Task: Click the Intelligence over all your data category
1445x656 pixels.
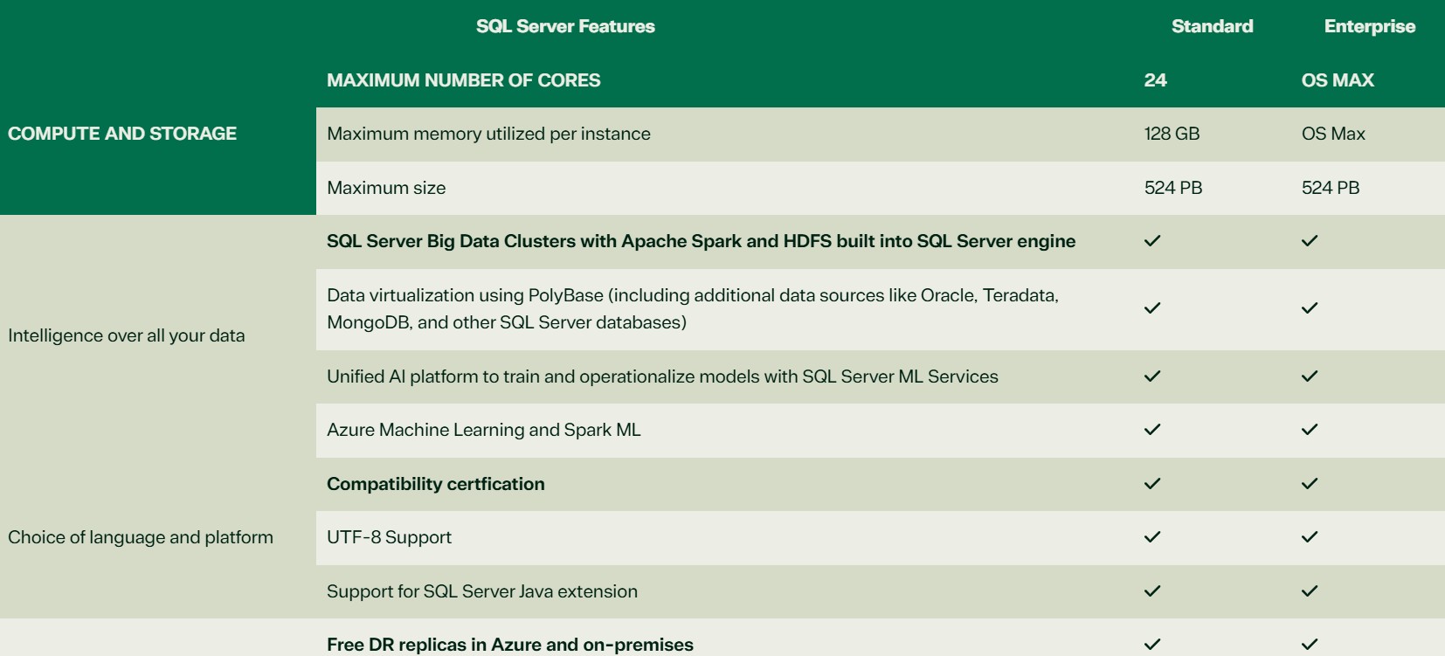Action: [x=127, y=335]
